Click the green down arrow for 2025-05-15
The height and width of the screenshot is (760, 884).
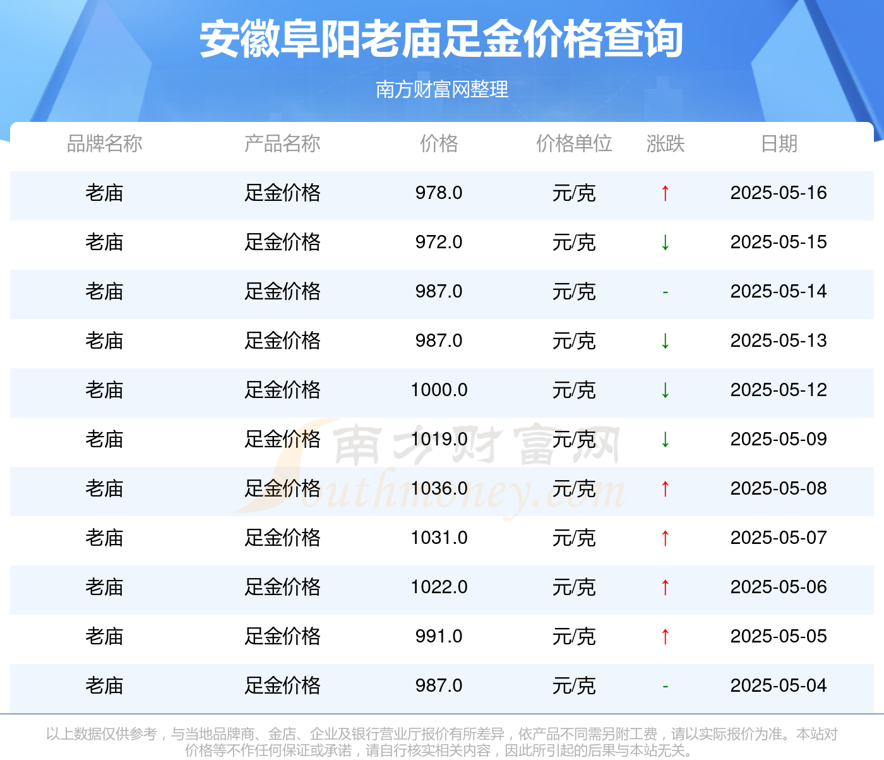(x=665, y=243)
